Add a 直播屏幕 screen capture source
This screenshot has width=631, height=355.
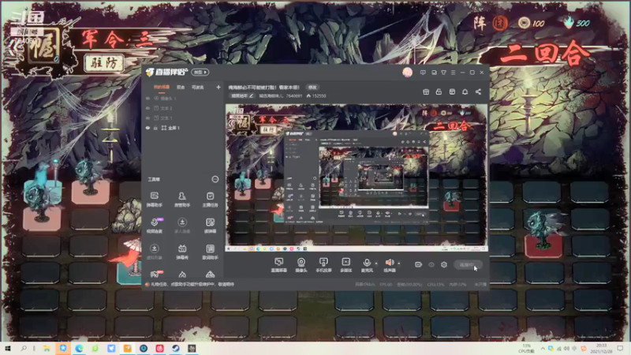(278, 265)
